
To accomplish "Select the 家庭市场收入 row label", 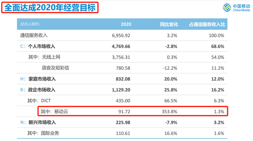I will point(41,79).
